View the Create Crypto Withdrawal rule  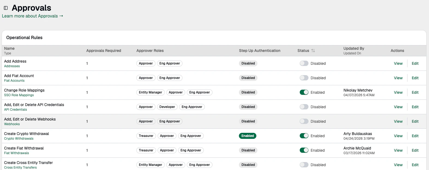(398, 136)
